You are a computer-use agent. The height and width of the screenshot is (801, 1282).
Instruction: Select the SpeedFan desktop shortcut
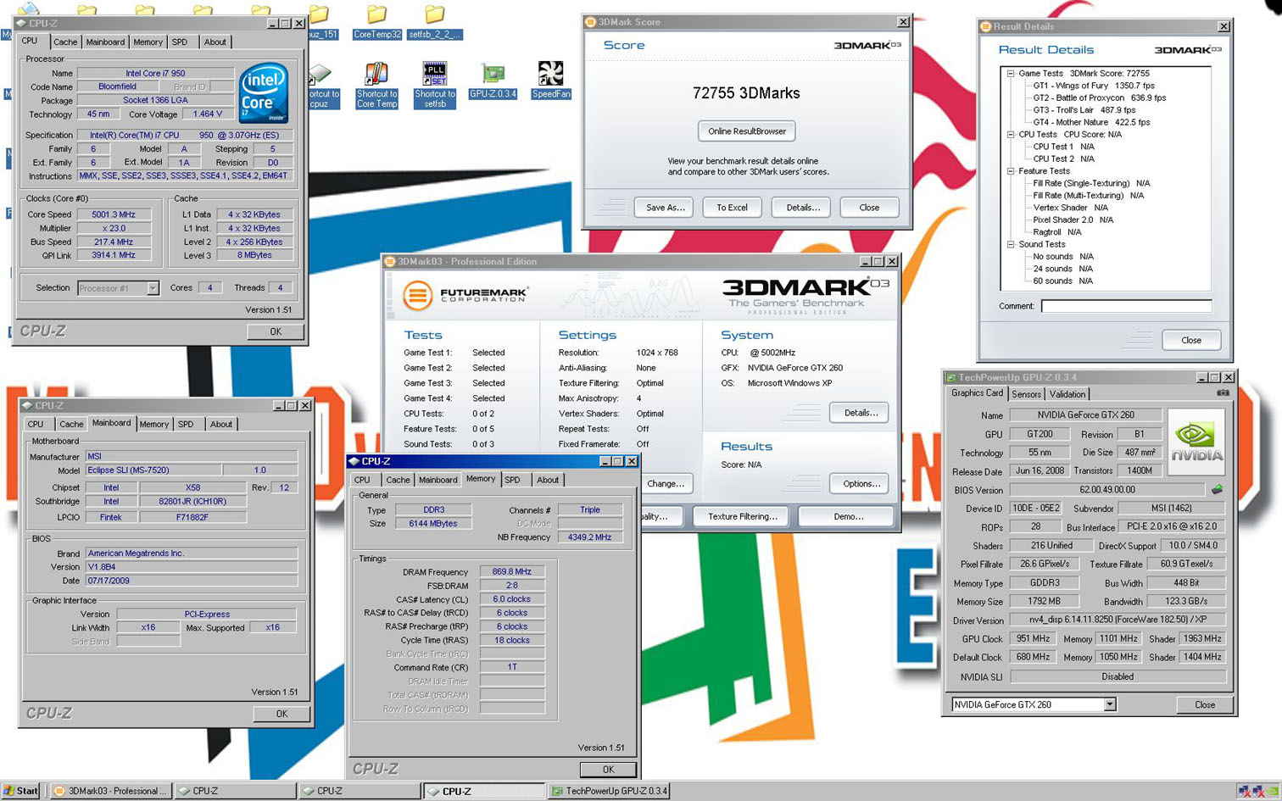551,80
